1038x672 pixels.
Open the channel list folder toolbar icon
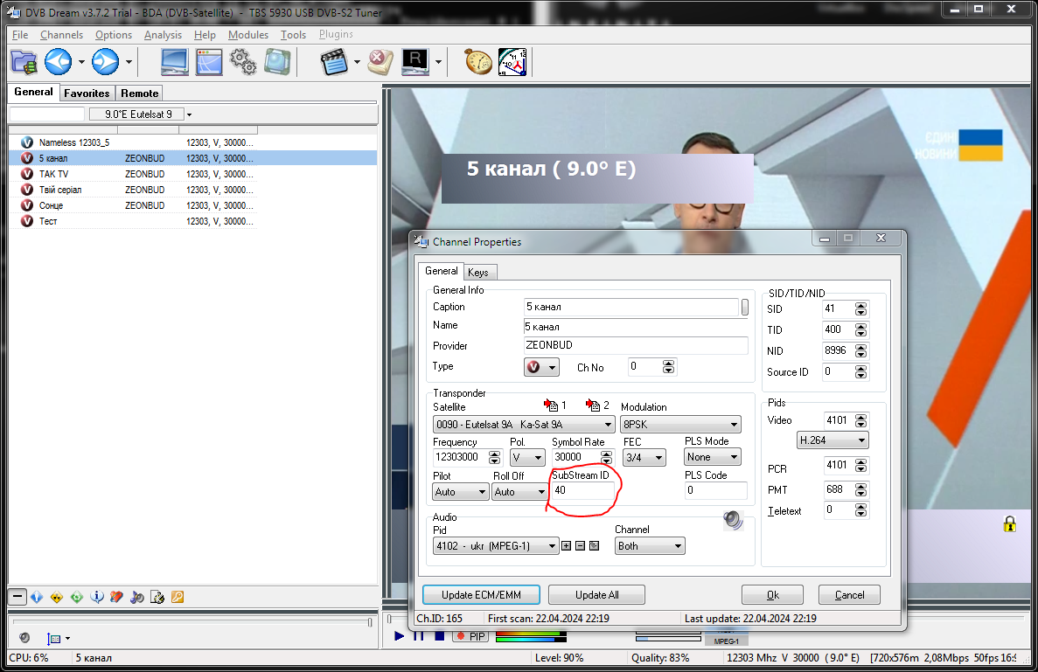click(x=24, y=62)
